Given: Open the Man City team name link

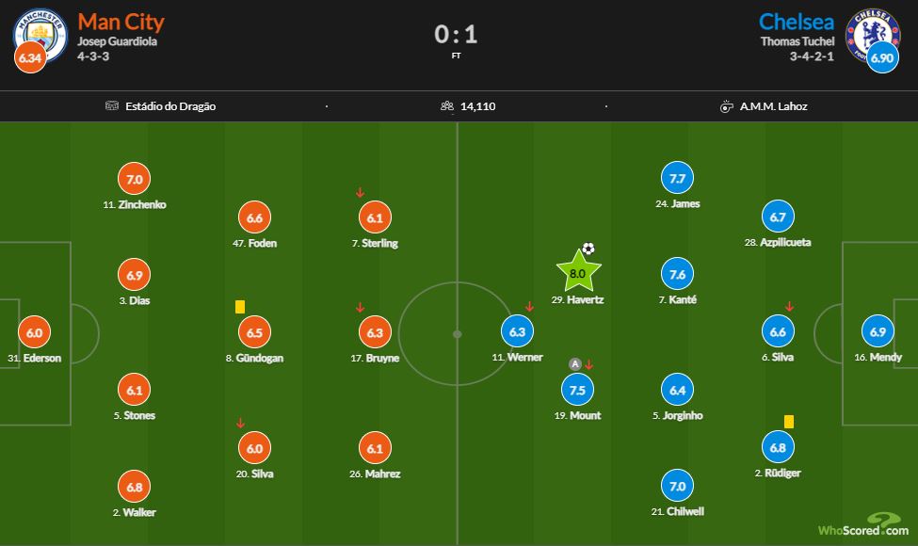Looking at the screenshot, I should tap(121, 23).
